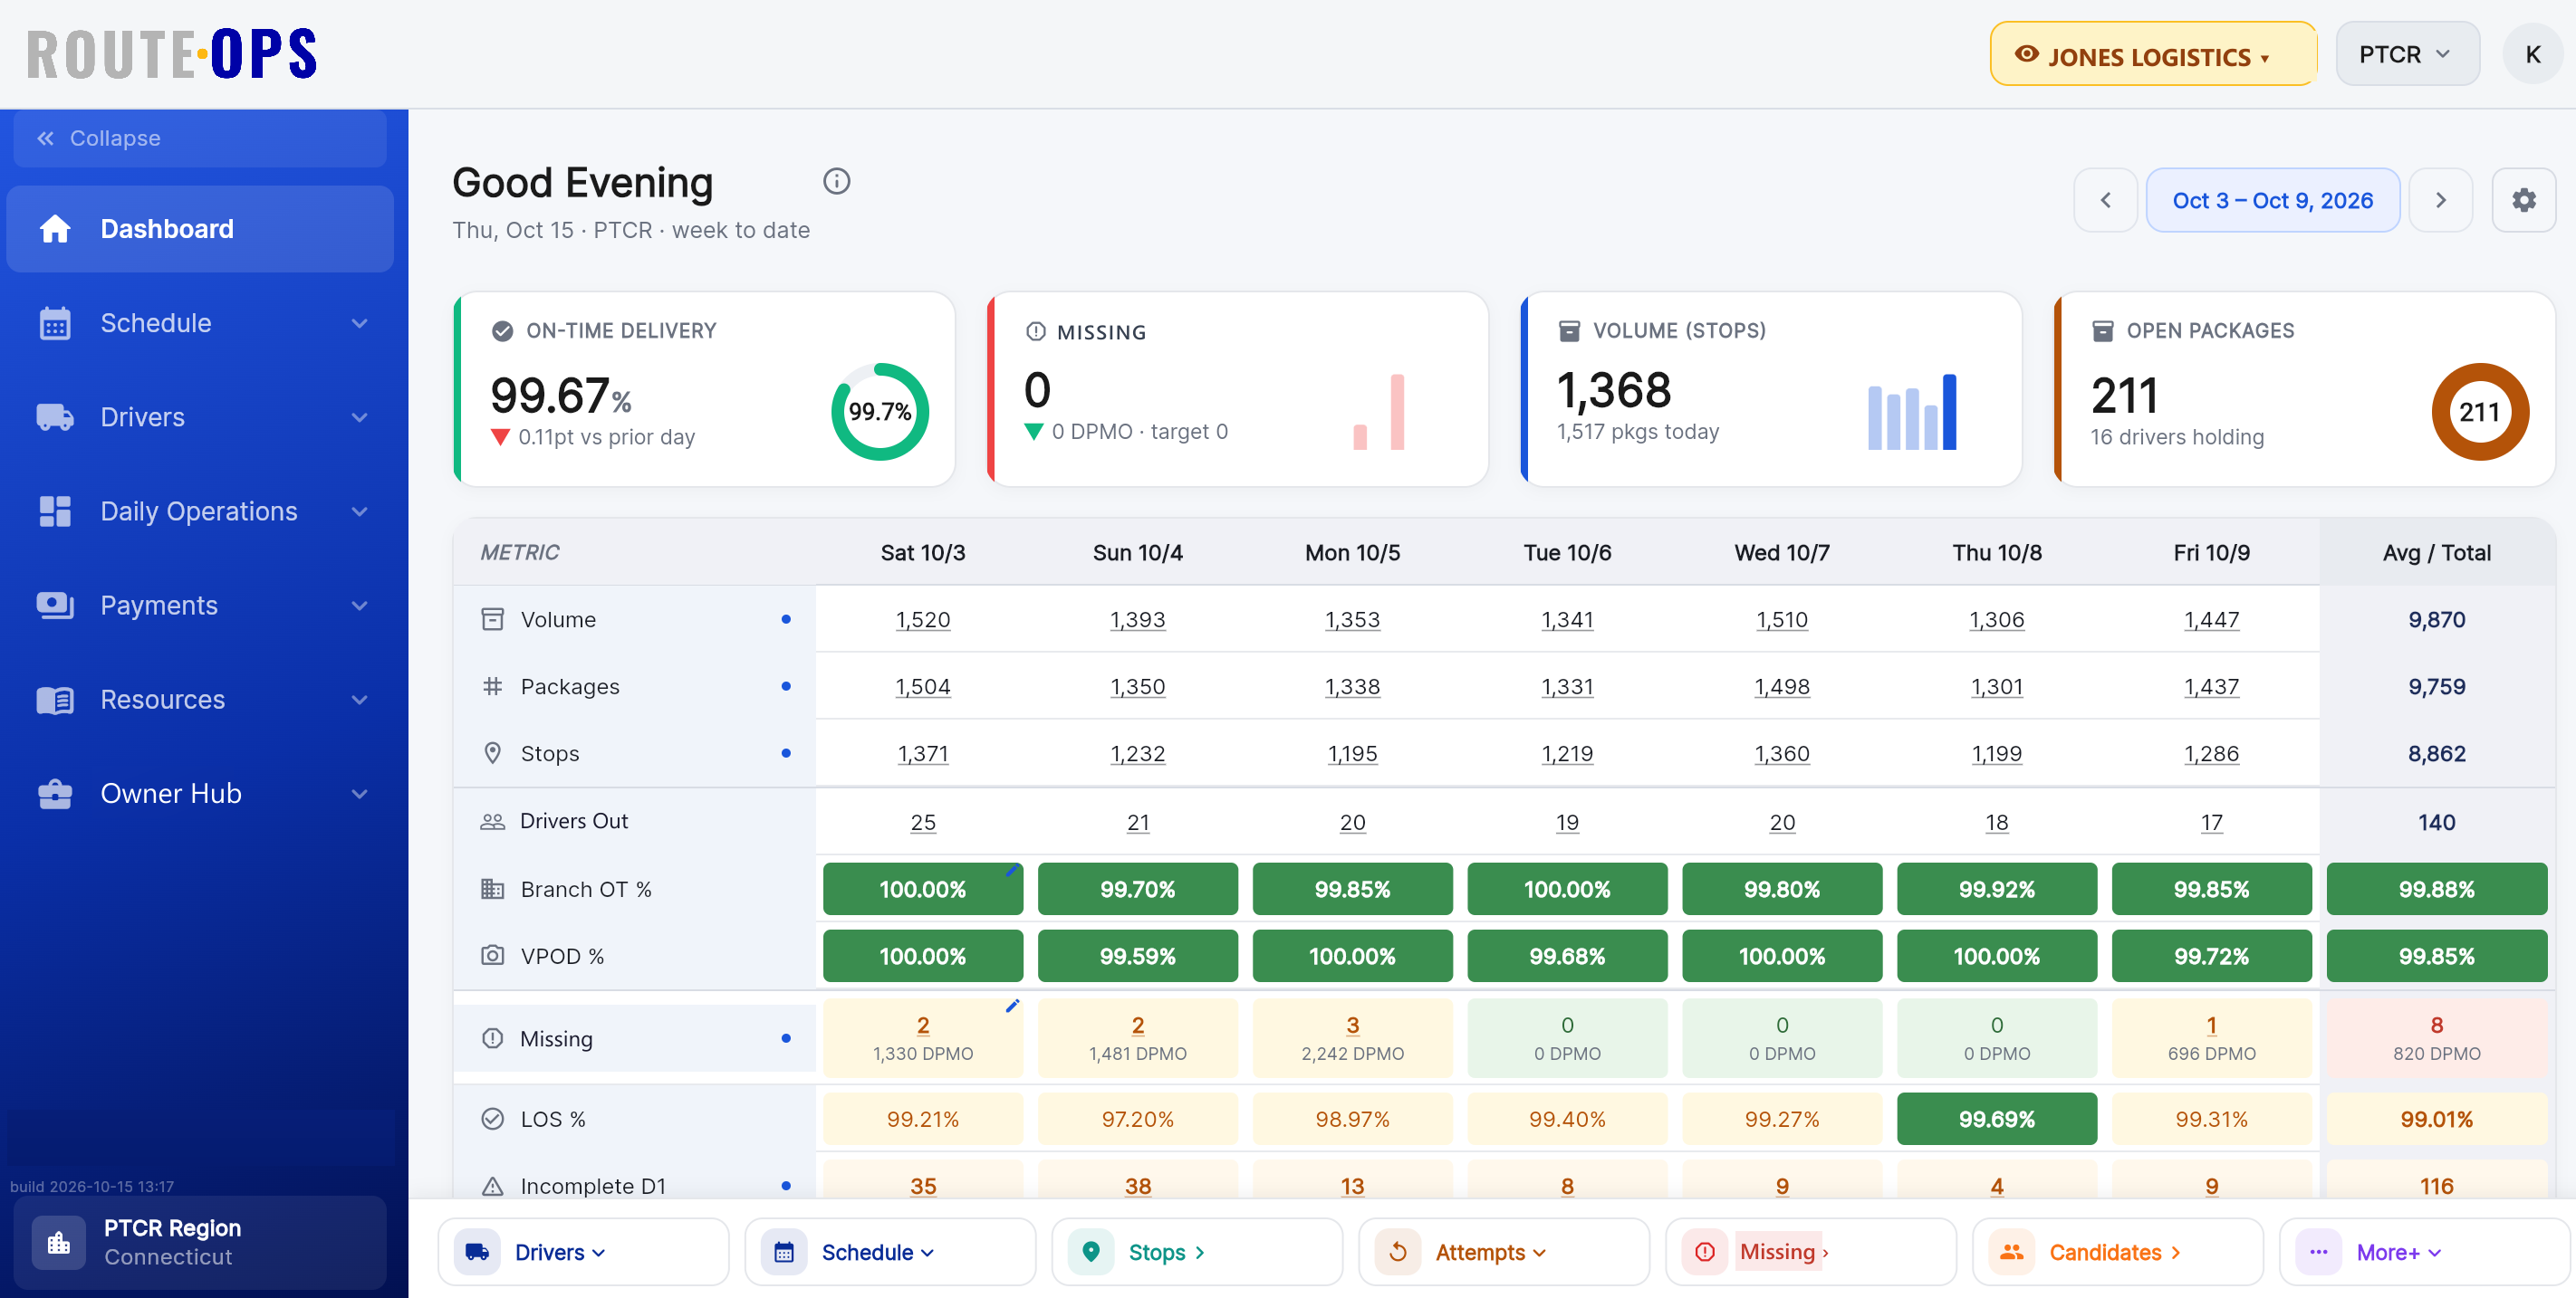The height and width of the screenshot is (1298, 2576).
Task: Open Owner Hub sidebar menu
Action: [200, 794]
